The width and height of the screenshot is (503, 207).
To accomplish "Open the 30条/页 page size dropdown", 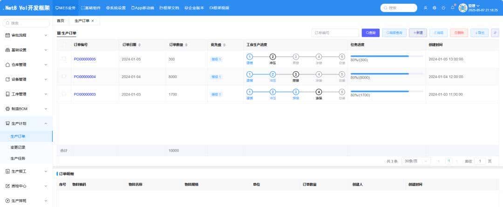I will [x=416, y=161].
